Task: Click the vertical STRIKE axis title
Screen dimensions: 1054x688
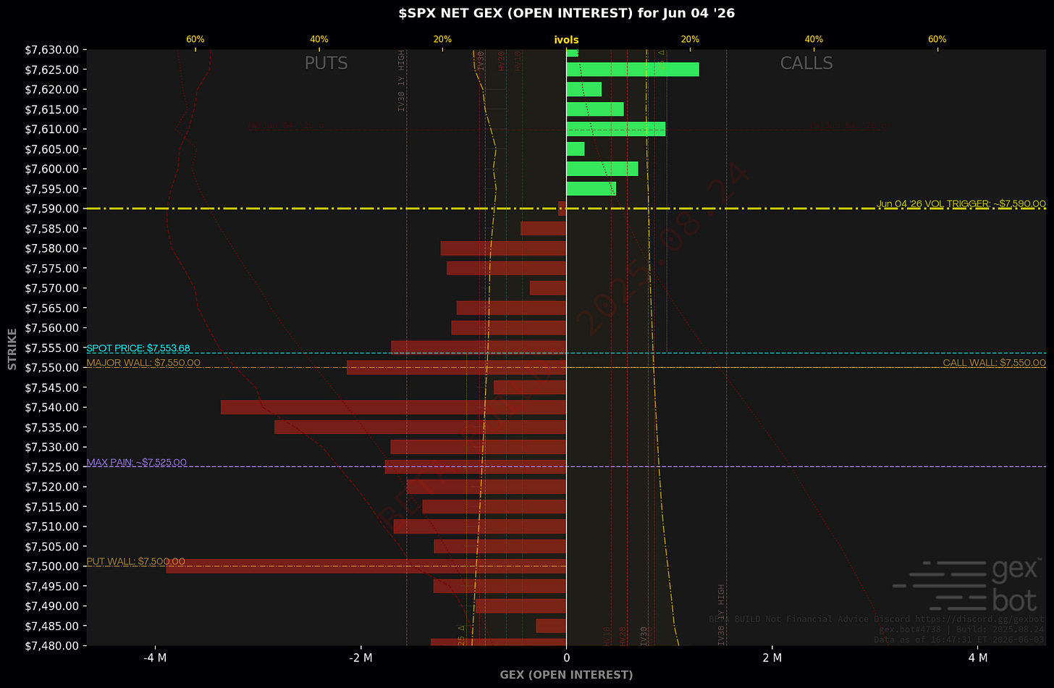Action: (12, 348)
